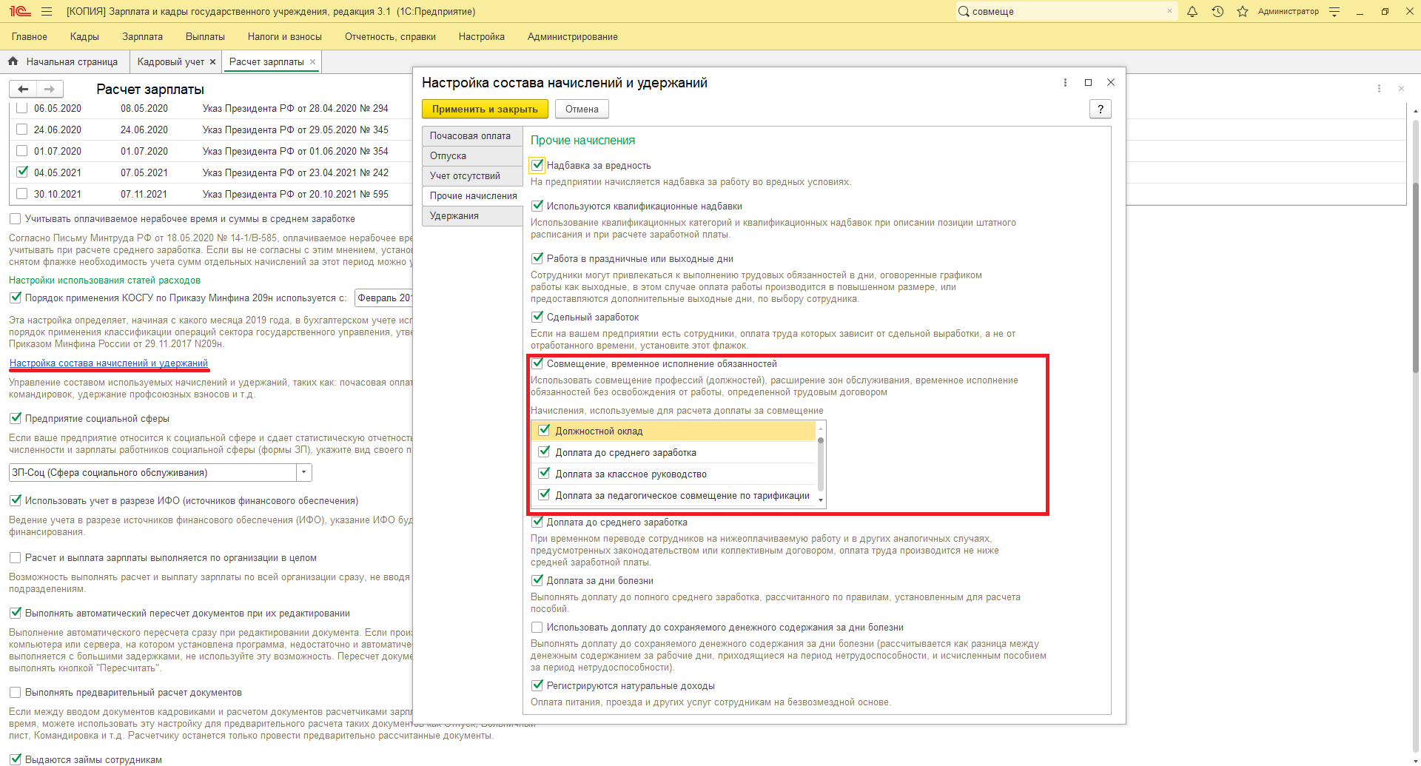Clear the search field text

coord(1169,11)
